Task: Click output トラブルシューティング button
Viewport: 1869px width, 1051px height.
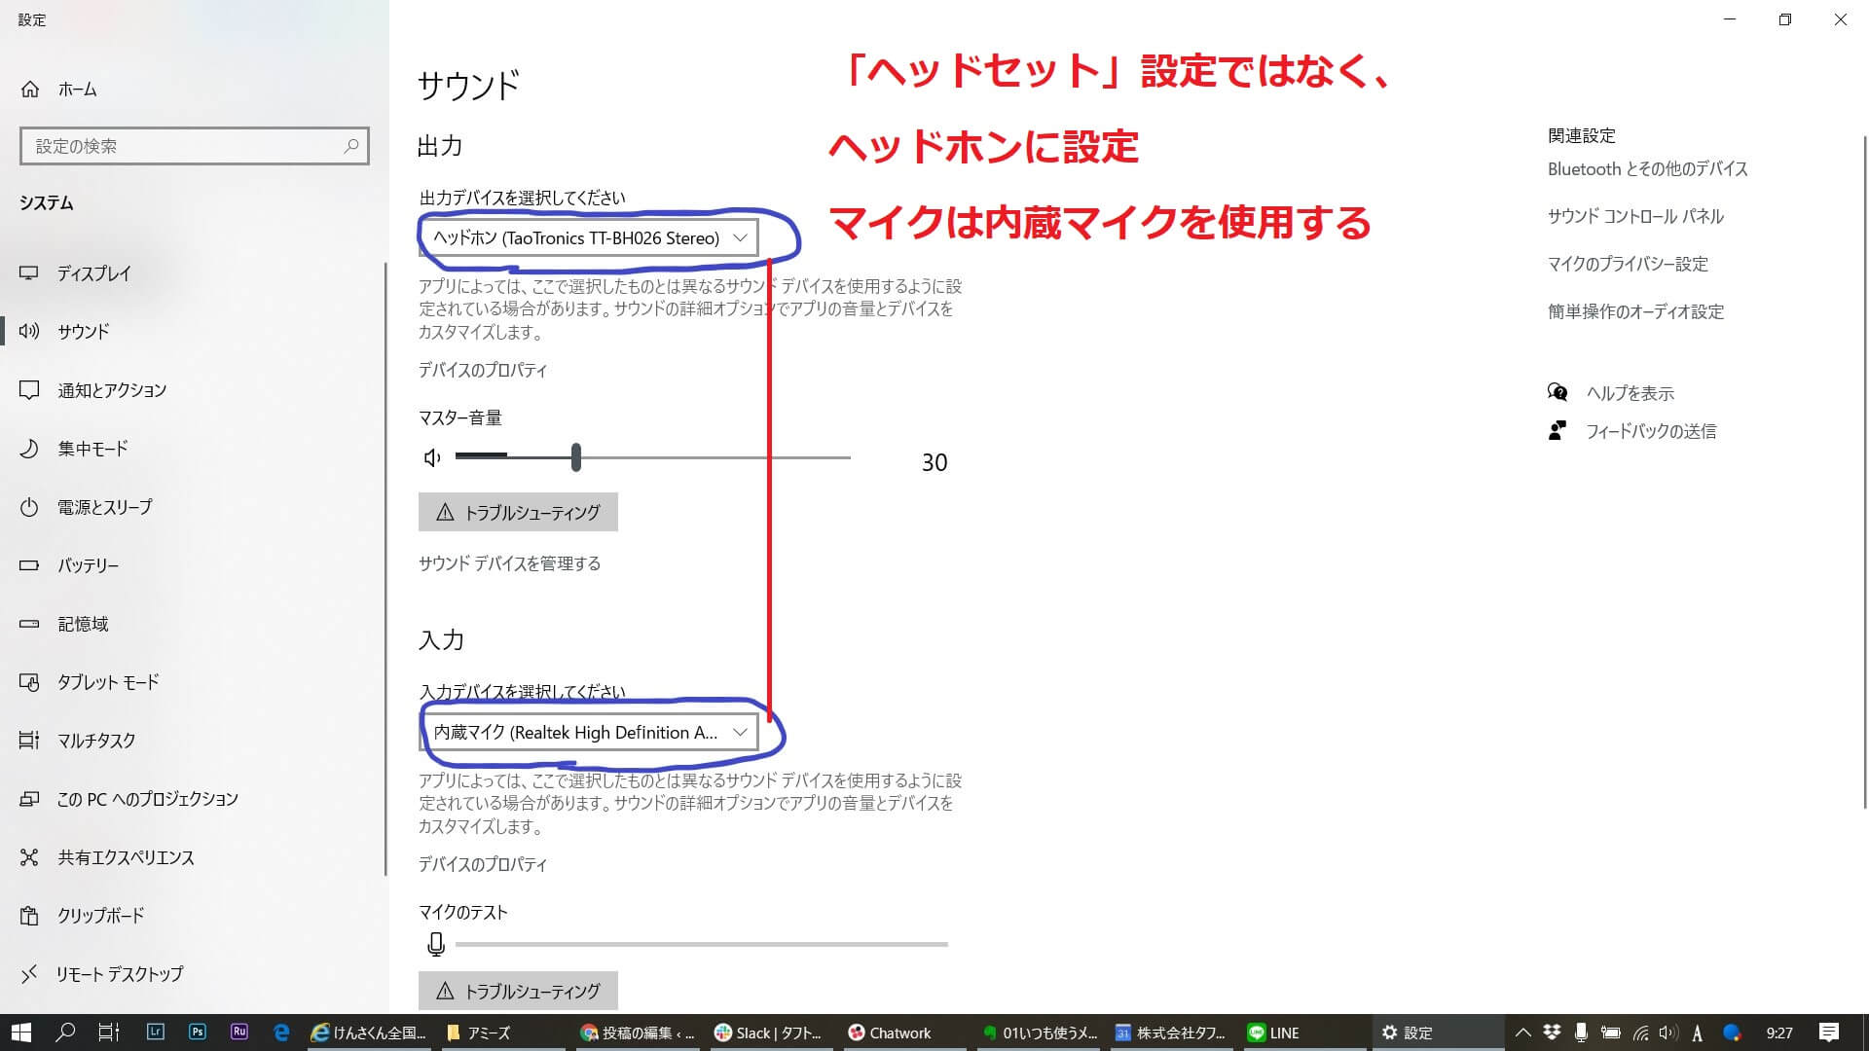Action: click(518, 512)
